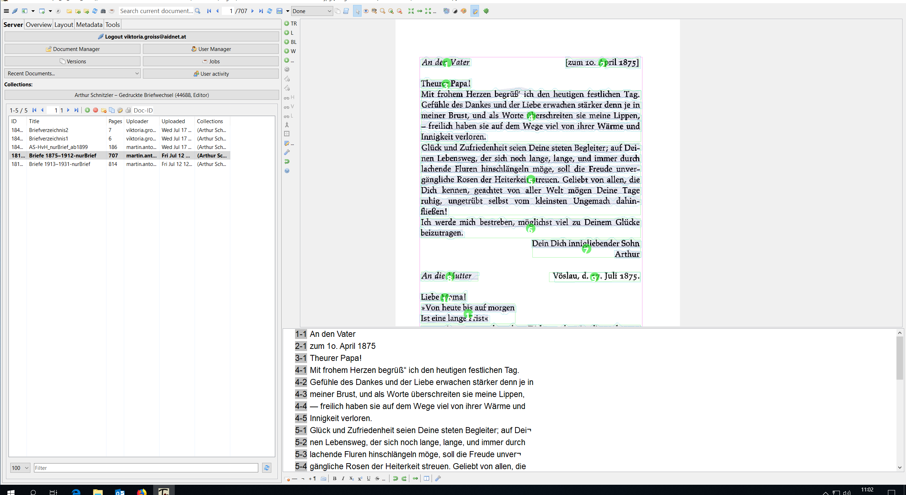Click the binoculars find icon
This screenshot has width=906, height=495.
pos(103,11)
